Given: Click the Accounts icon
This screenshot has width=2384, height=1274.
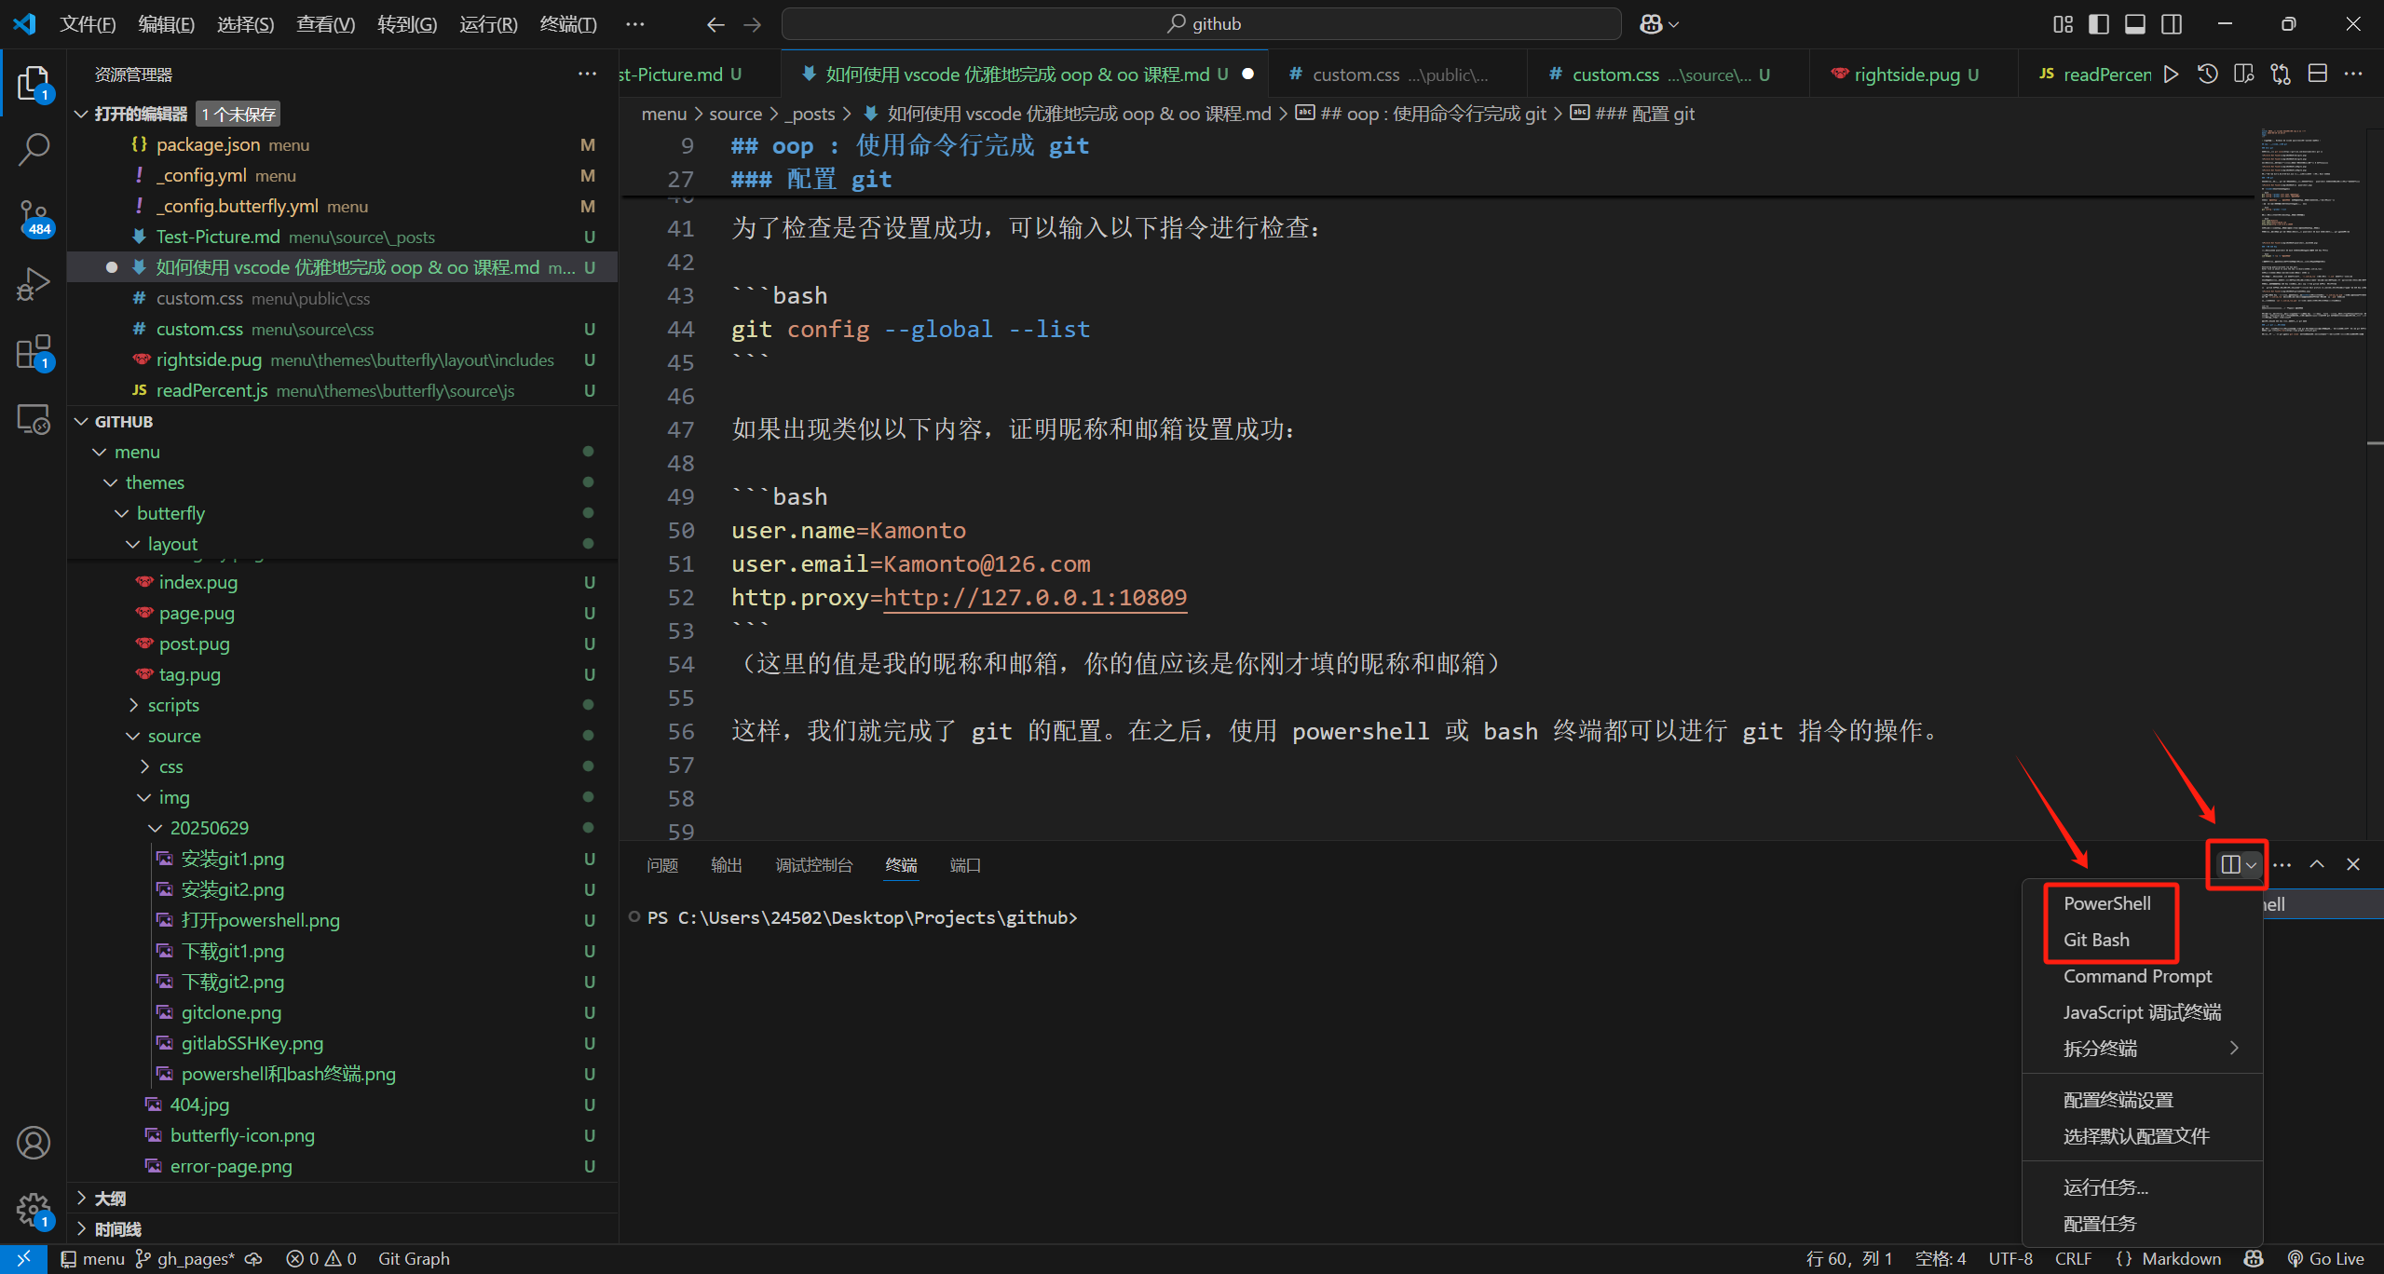Looking at the screenshot, I should tap(34, 1143).
